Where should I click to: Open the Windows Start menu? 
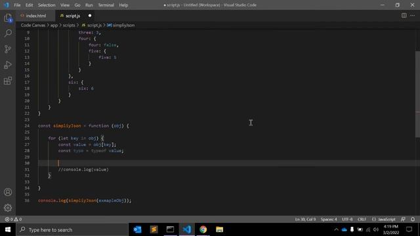(x=8, y=229)
